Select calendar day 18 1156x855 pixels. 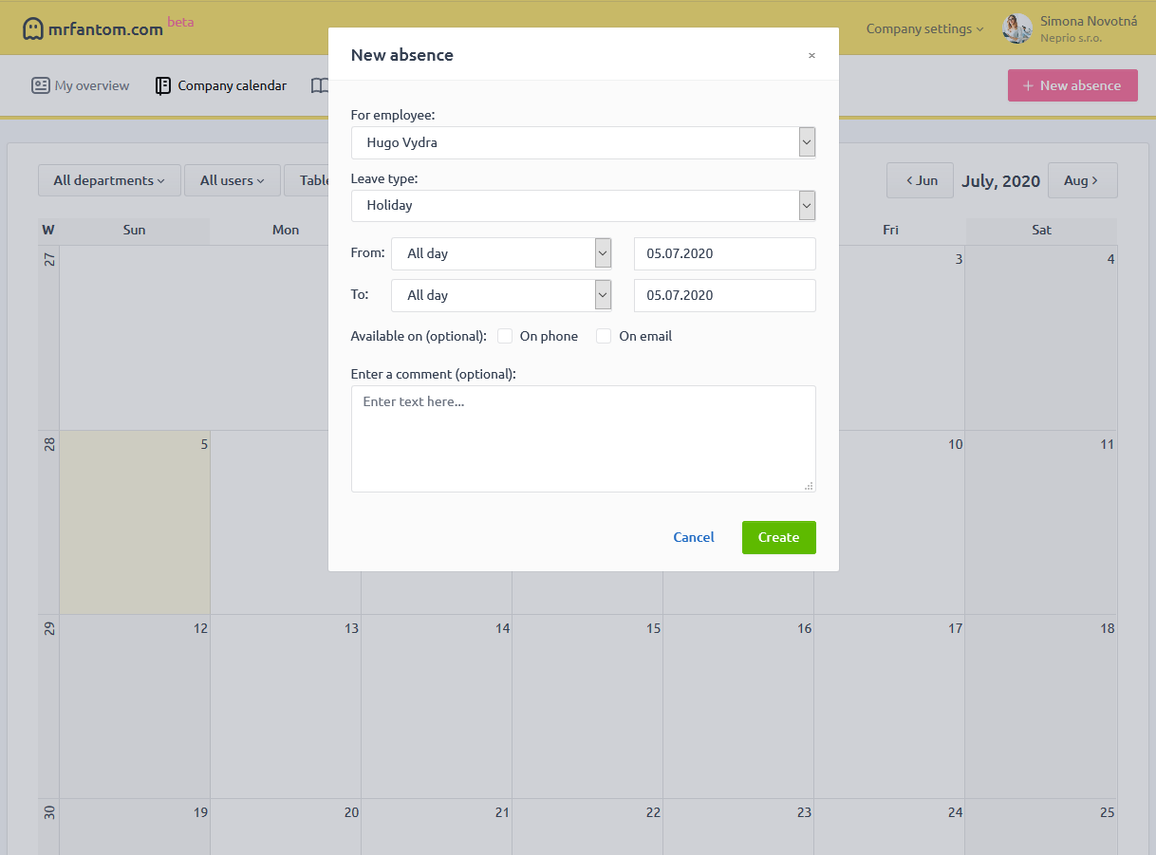point(1041,706)
